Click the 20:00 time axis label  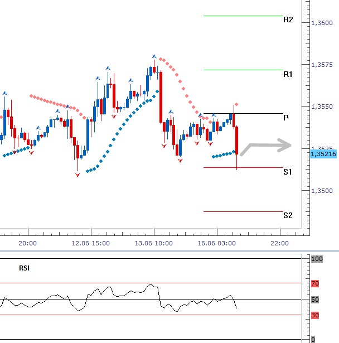[x=27, y=243]
